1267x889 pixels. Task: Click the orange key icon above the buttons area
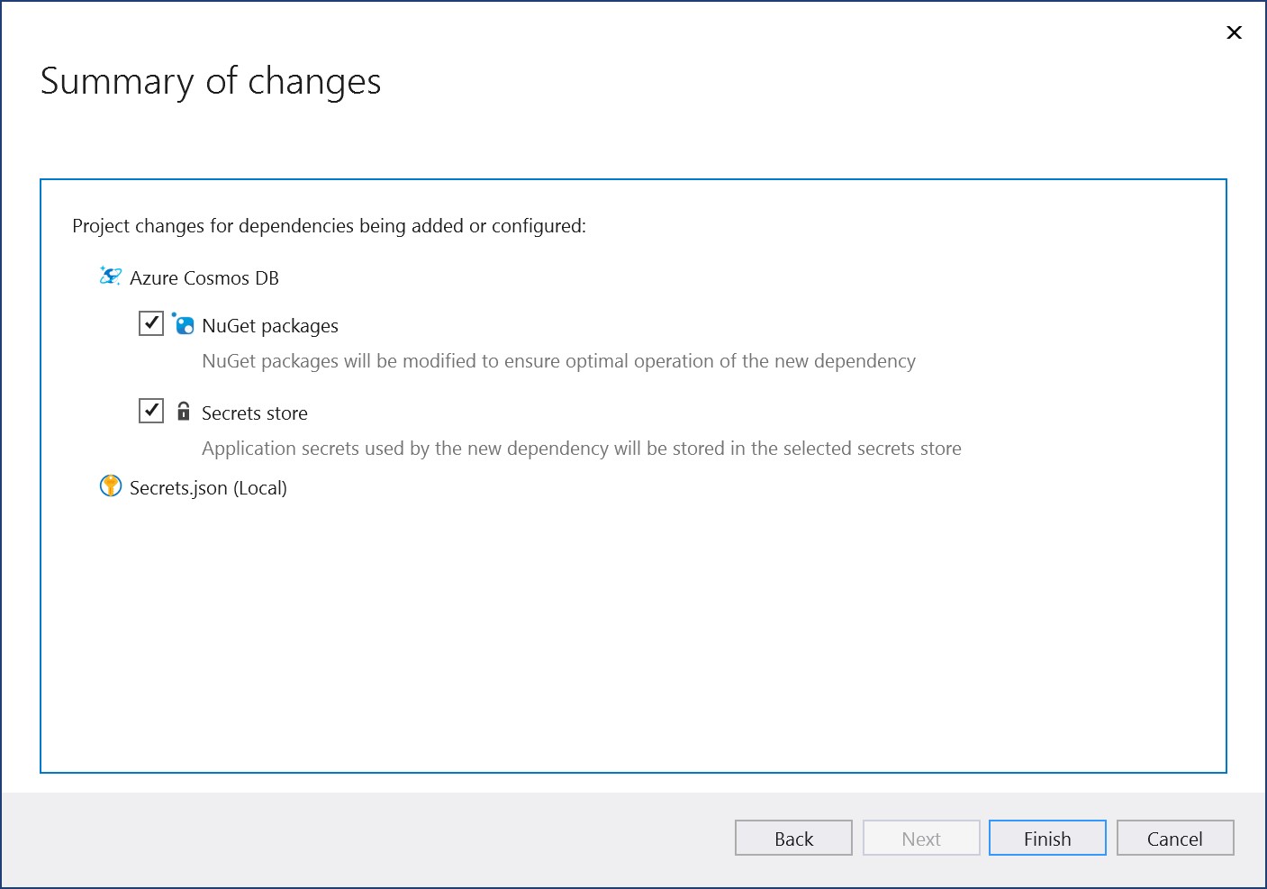[x=110, y=486]
